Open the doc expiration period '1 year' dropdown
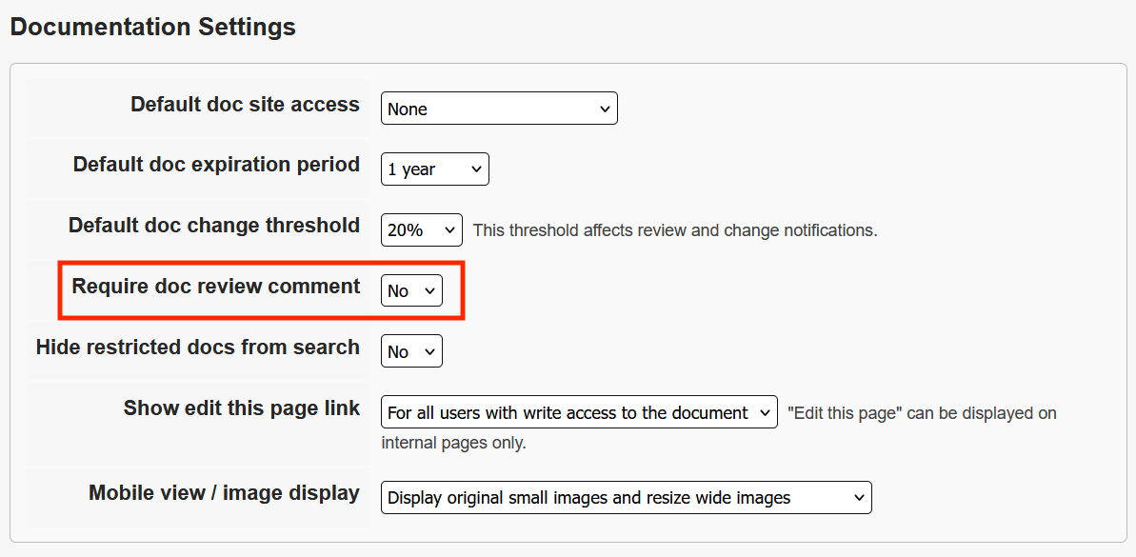Viewport: 1136px width, 557px height. pyautogui.click(x=434, y=169)
